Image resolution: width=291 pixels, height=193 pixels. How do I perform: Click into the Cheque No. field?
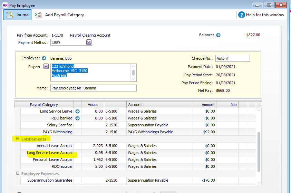click(x=232, y=59)
